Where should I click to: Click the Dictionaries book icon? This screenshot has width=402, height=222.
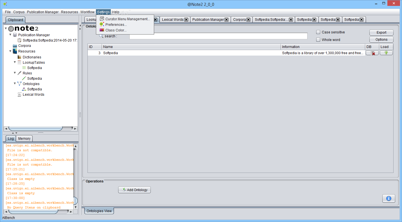pos(19,57)
